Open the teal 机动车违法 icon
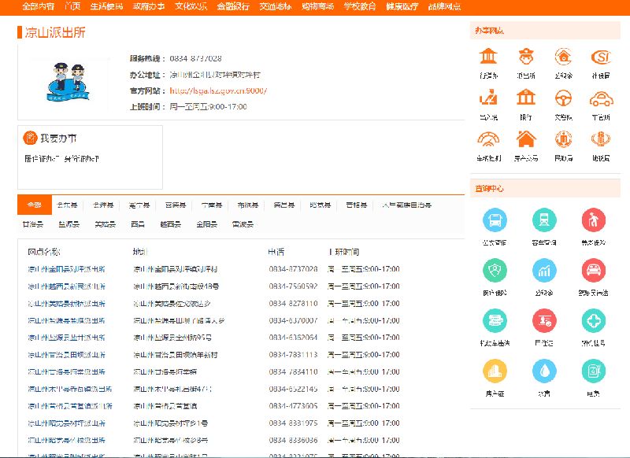 (x=495, y=321)
